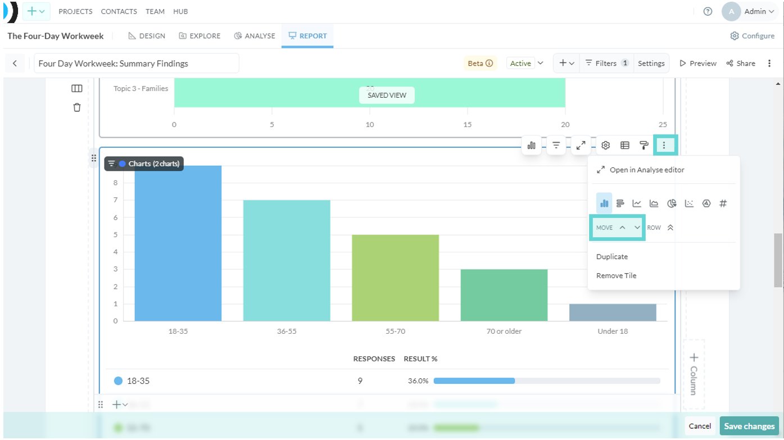Click the trash delete row icon
784x440 pixels.
(77, 107)
